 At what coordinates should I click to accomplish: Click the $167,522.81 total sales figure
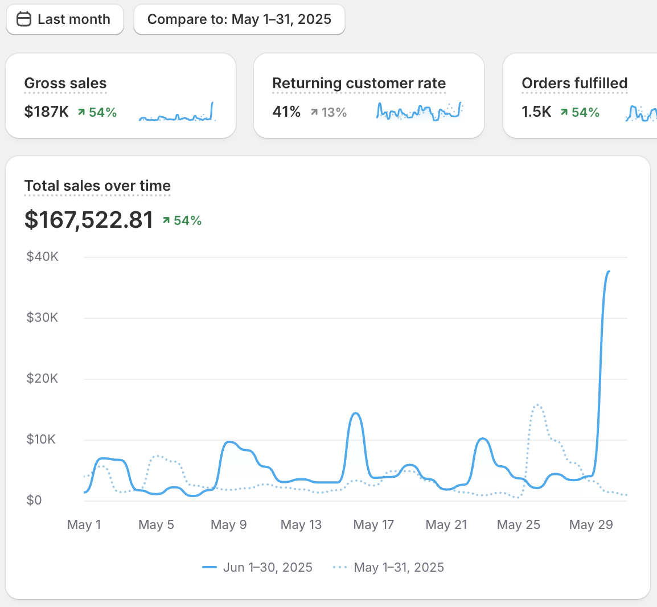tap(89, 220)
